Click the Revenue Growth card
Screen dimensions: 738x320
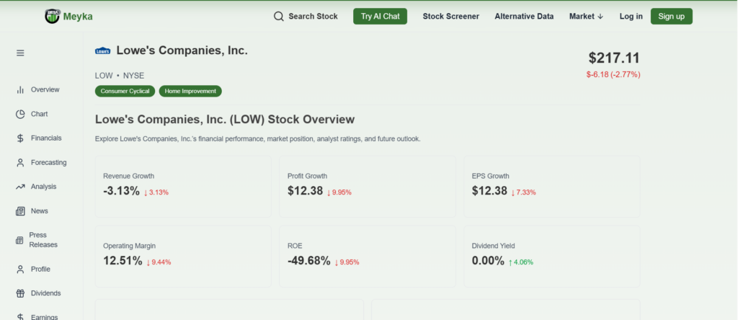[183, 187]
